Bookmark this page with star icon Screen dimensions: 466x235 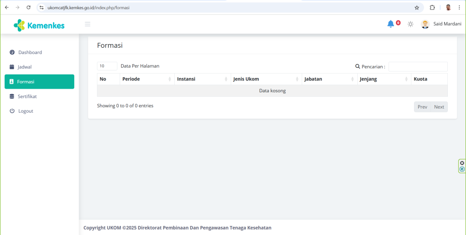pyautogui.click(x=416, y=8)
